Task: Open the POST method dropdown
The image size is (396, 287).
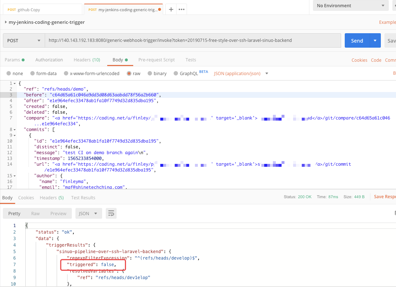Action: pyautogui.click(x=23, y=40)
